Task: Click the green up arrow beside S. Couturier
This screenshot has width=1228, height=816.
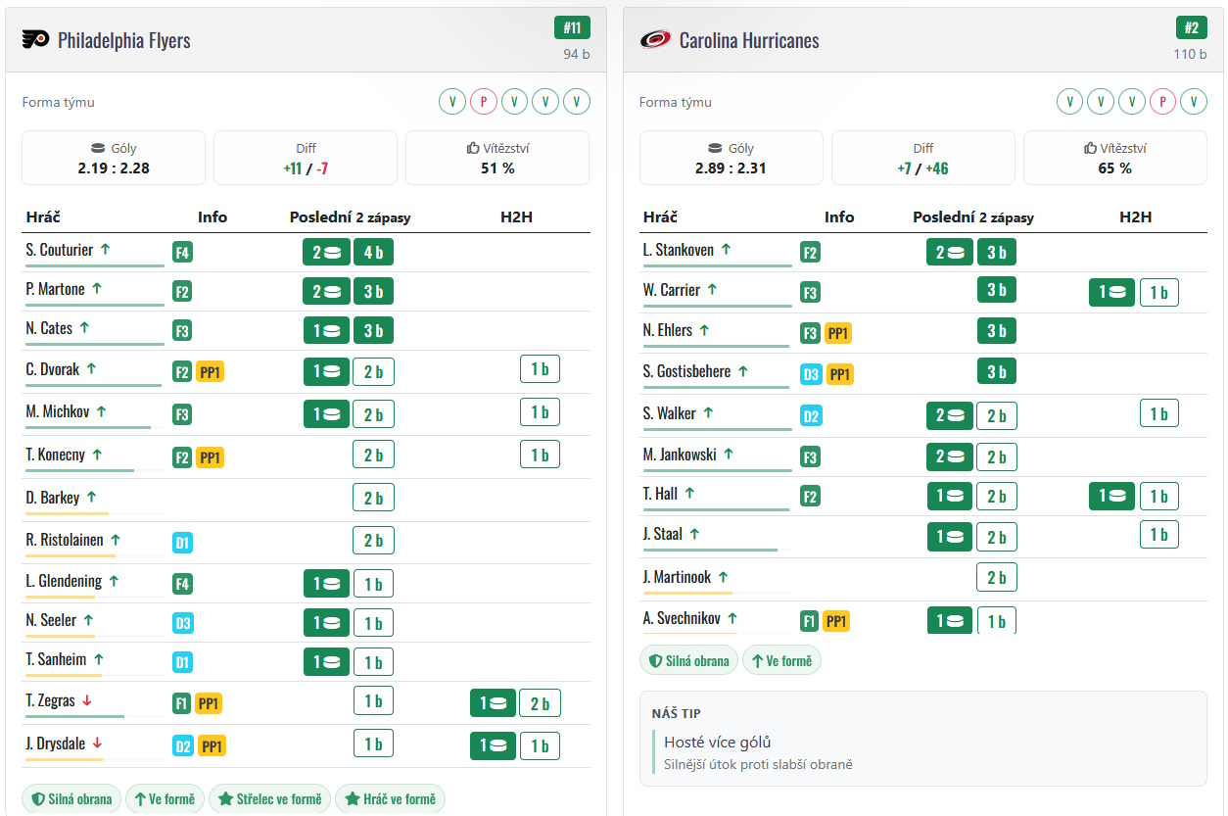Action: point(105,250)
